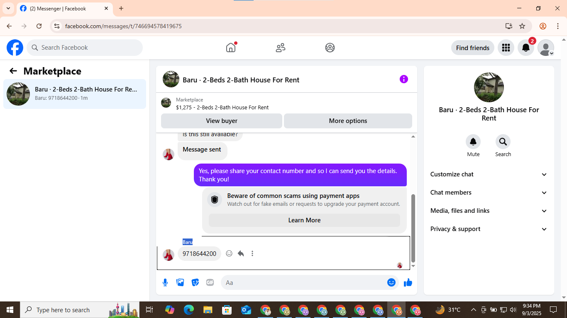Go to the Home feed icon

[231, 48]
